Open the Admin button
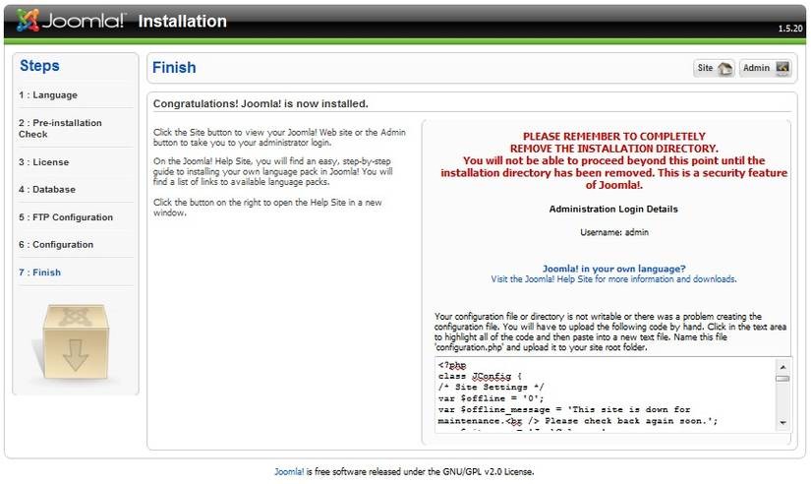This screenshot has width=811, height=484. point(766,68)
